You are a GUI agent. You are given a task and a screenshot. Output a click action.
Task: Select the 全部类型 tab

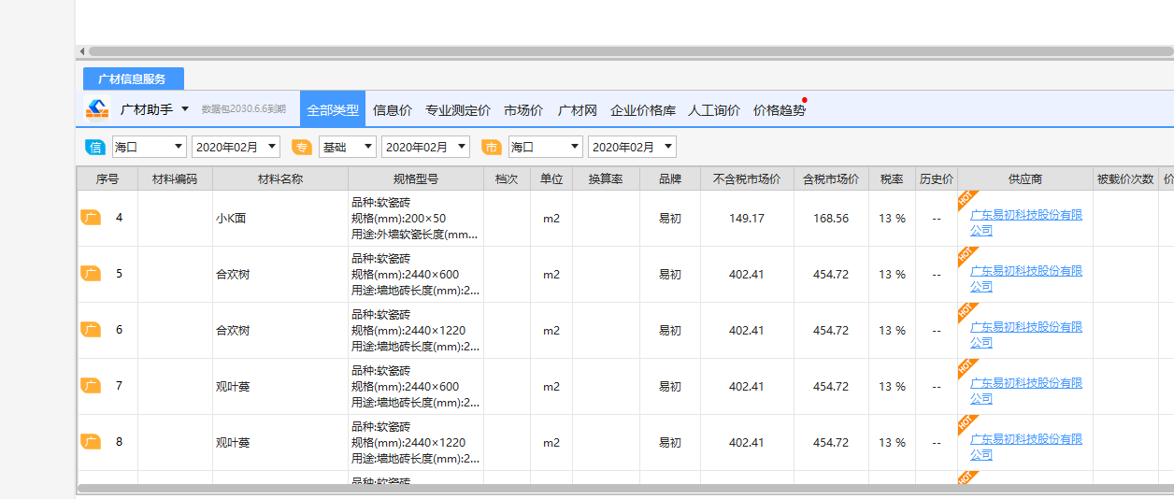pos(333,109)
